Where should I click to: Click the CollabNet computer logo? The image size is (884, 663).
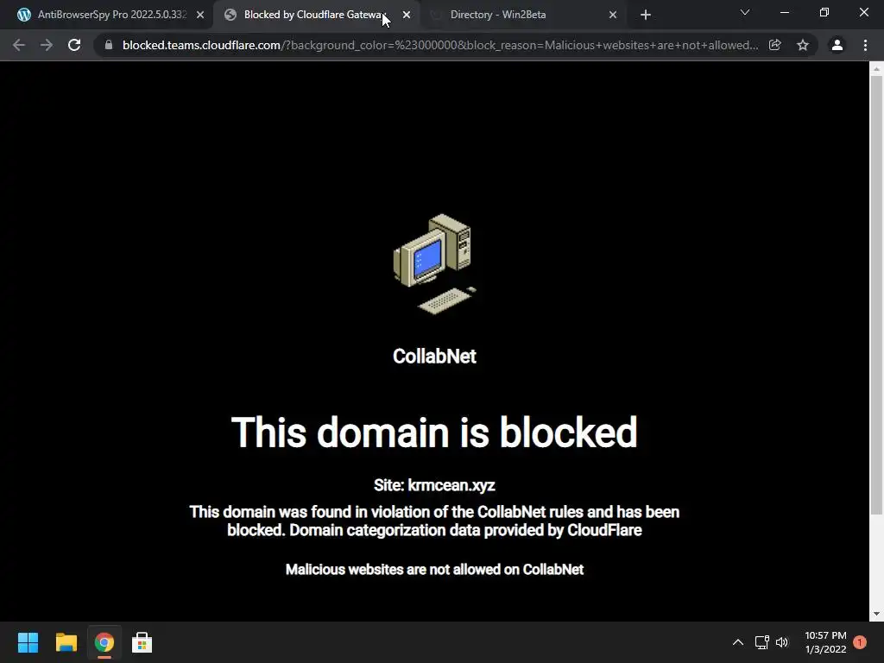(x=435, y=264)
